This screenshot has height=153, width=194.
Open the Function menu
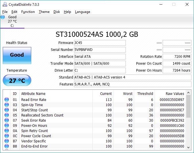pos(28,12)
